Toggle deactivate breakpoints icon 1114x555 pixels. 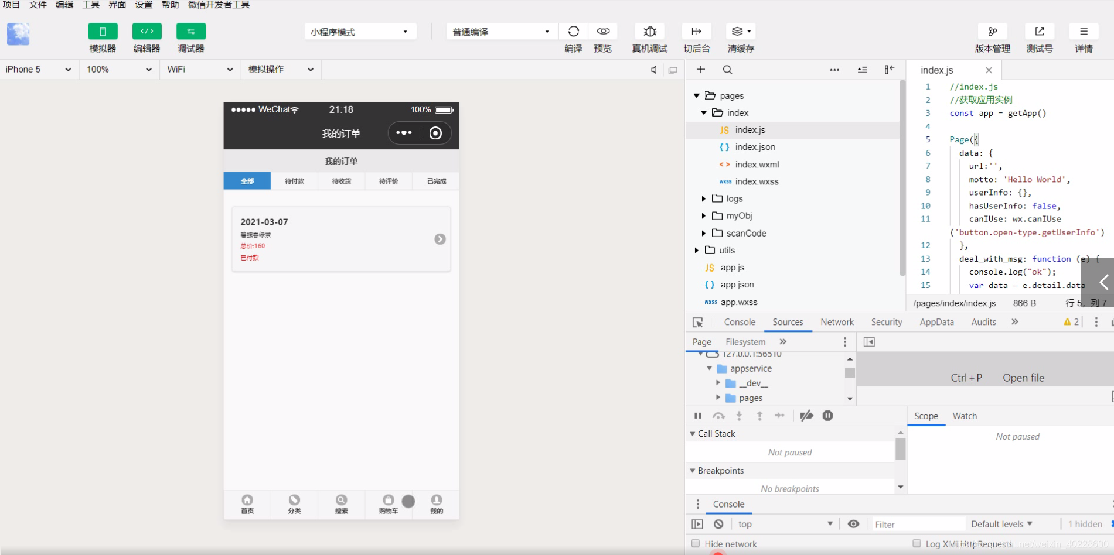click(x=806, y=416)
